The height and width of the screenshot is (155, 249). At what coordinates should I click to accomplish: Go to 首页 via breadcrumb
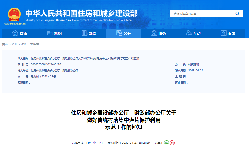(5, 44)
